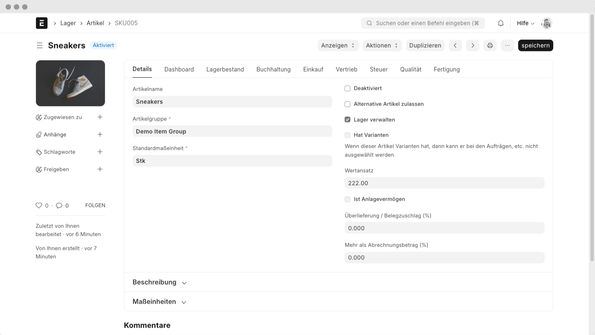Click the ERPNext home logo icon

point(42,23)
